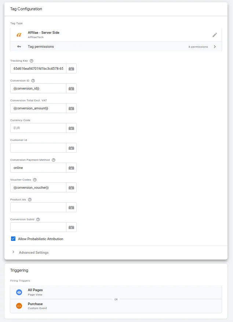Click the Affilae - Server Side tag type
The image size is (233, 322).
(x=43, y=35)
